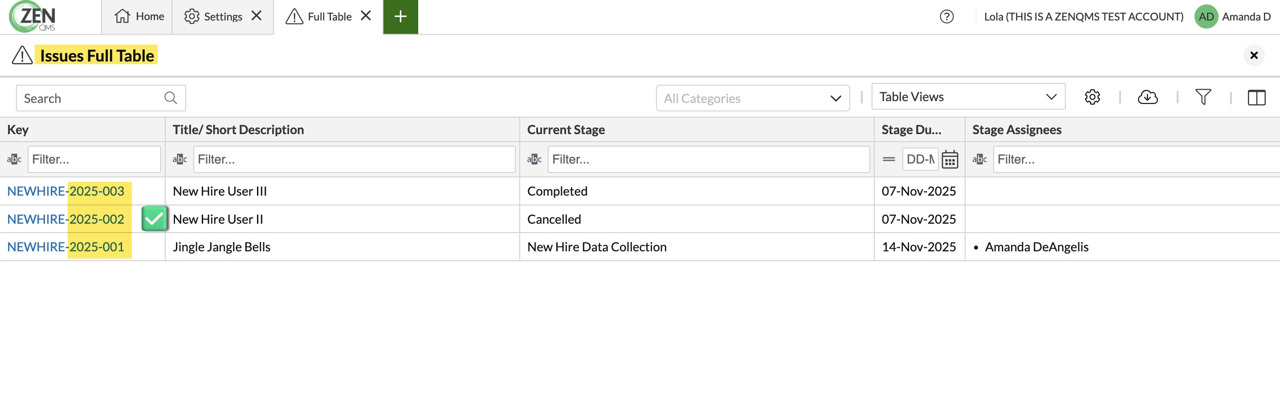Toggle the filter funnel icon
1280x410 pixels.
pyautogui.click(x=1203, y=97)
